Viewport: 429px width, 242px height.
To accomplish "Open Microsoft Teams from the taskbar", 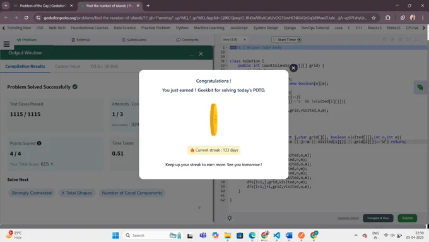I will click(x=203, y=235).
